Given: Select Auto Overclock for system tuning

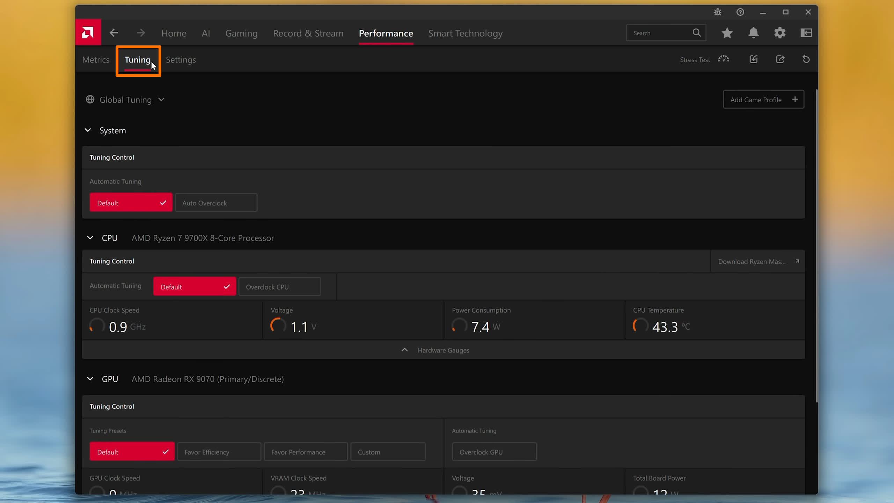Looking at the screenshot, I should tap(216, 203).
